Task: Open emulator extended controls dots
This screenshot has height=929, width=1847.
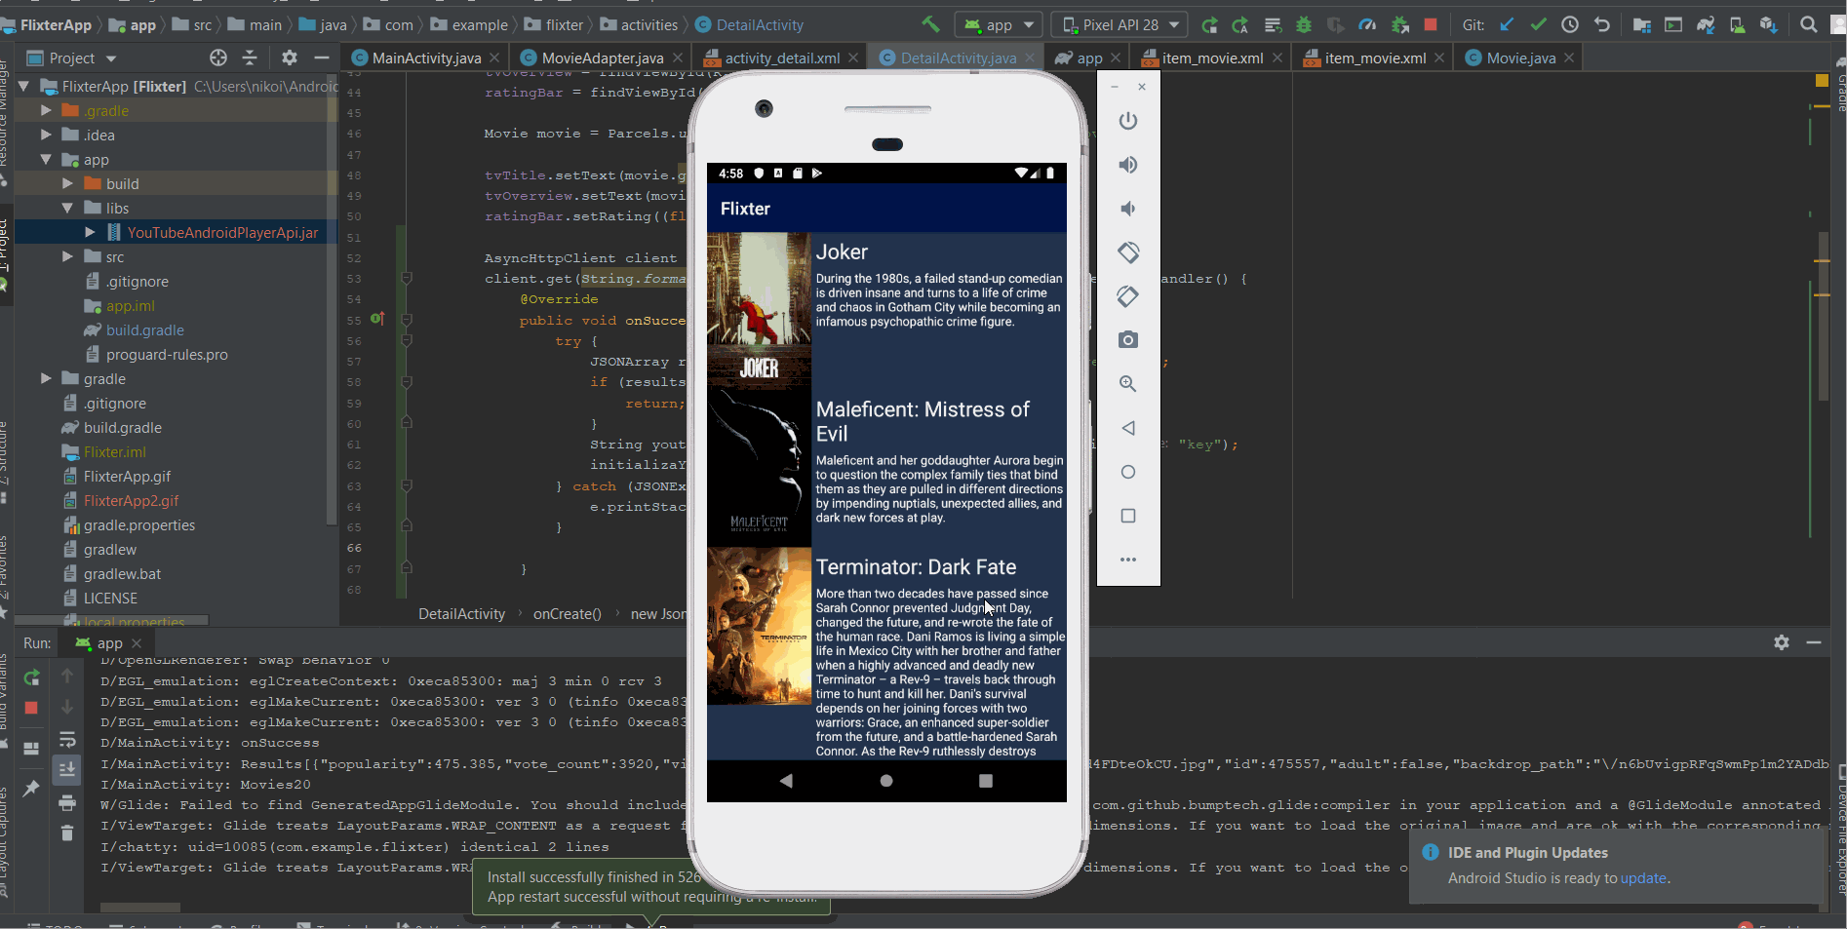Action: (1128, 560)
